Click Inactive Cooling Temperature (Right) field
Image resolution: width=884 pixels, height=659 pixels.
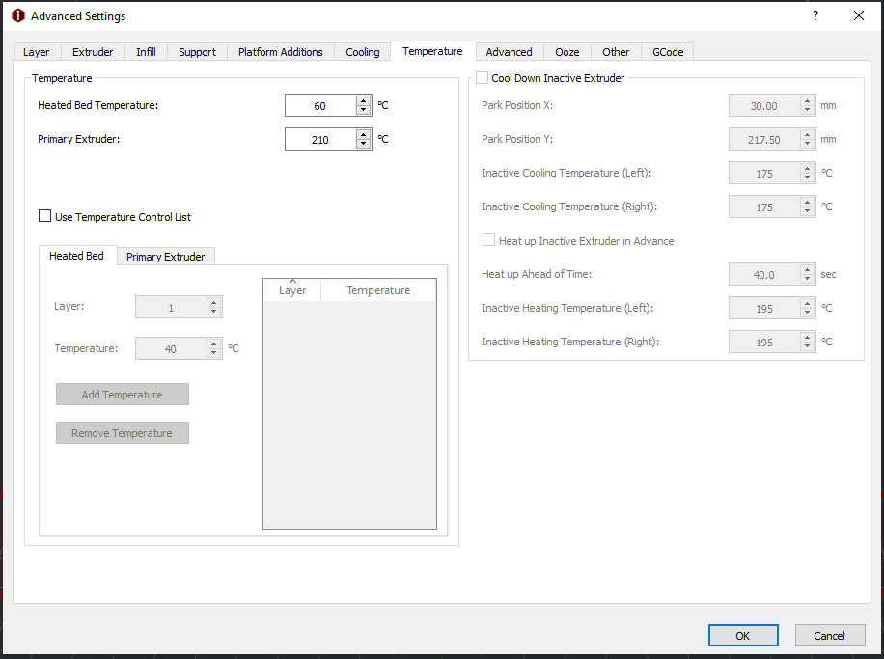(764, 206)
